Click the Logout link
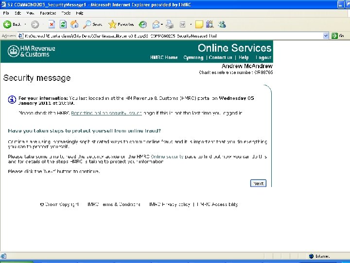 [x=263, y=57]
